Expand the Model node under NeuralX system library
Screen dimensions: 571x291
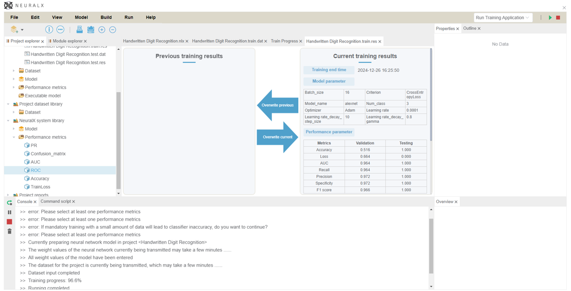14,129
